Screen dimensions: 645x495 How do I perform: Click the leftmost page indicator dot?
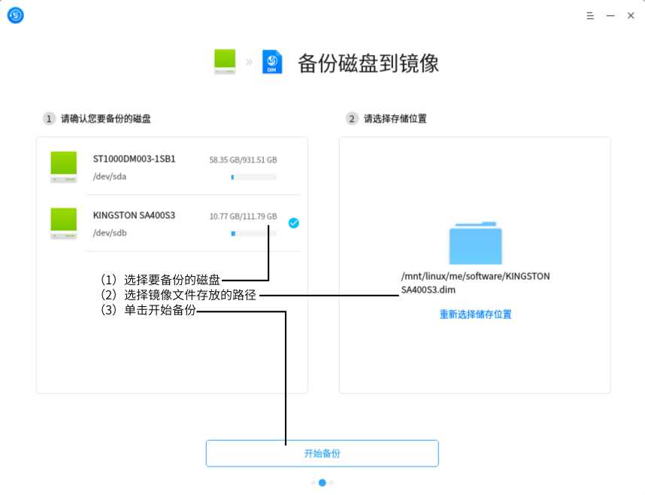pos(313,482)
